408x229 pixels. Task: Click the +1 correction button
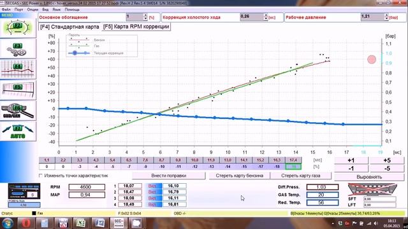point(351,160)
